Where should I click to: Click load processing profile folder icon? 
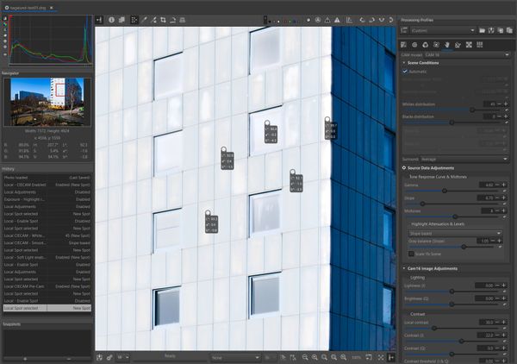pyautogui.click(x=483, y=30)
